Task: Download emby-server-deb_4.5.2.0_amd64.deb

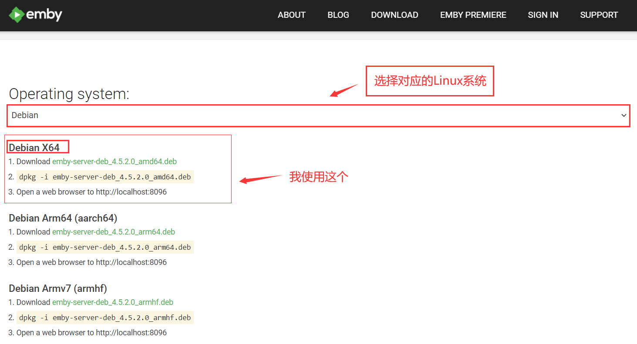Action: (x=114, y=162)
